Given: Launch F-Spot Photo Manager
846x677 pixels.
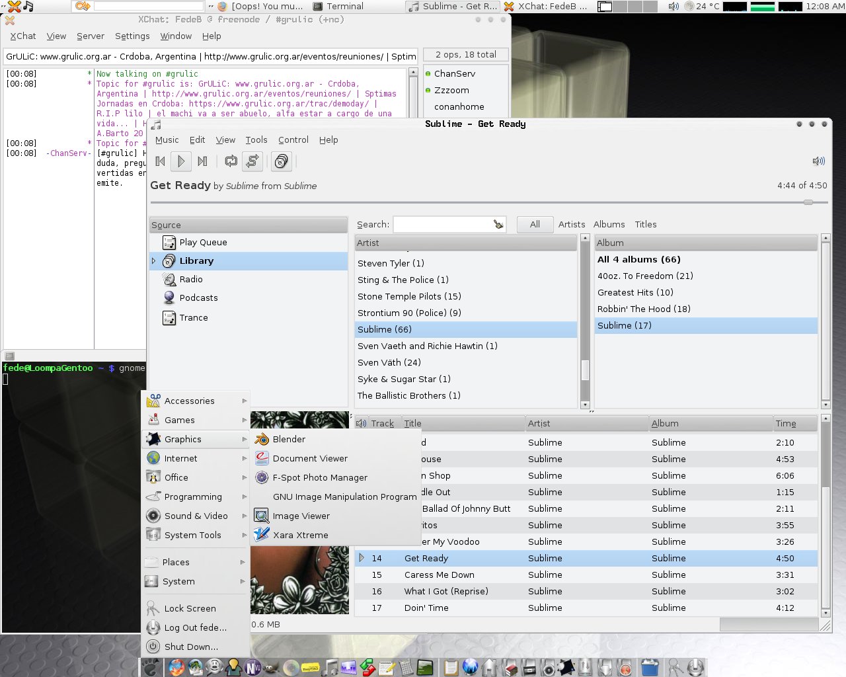Looking at the screenshot, I should tap(334, 477).
